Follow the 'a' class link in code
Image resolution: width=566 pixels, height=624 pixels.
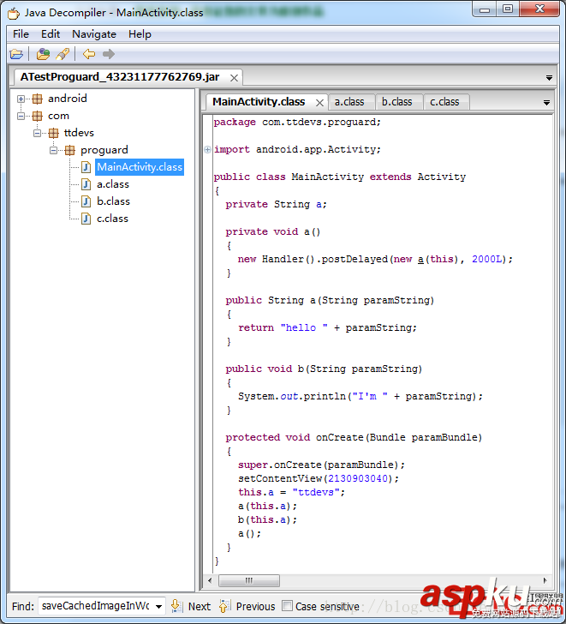(420, 259)
